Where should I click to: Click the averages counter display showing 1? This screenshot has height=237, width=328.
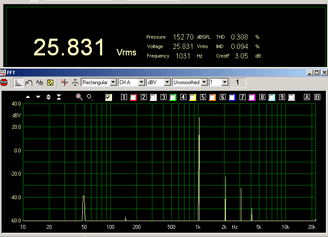click(238, 82)
